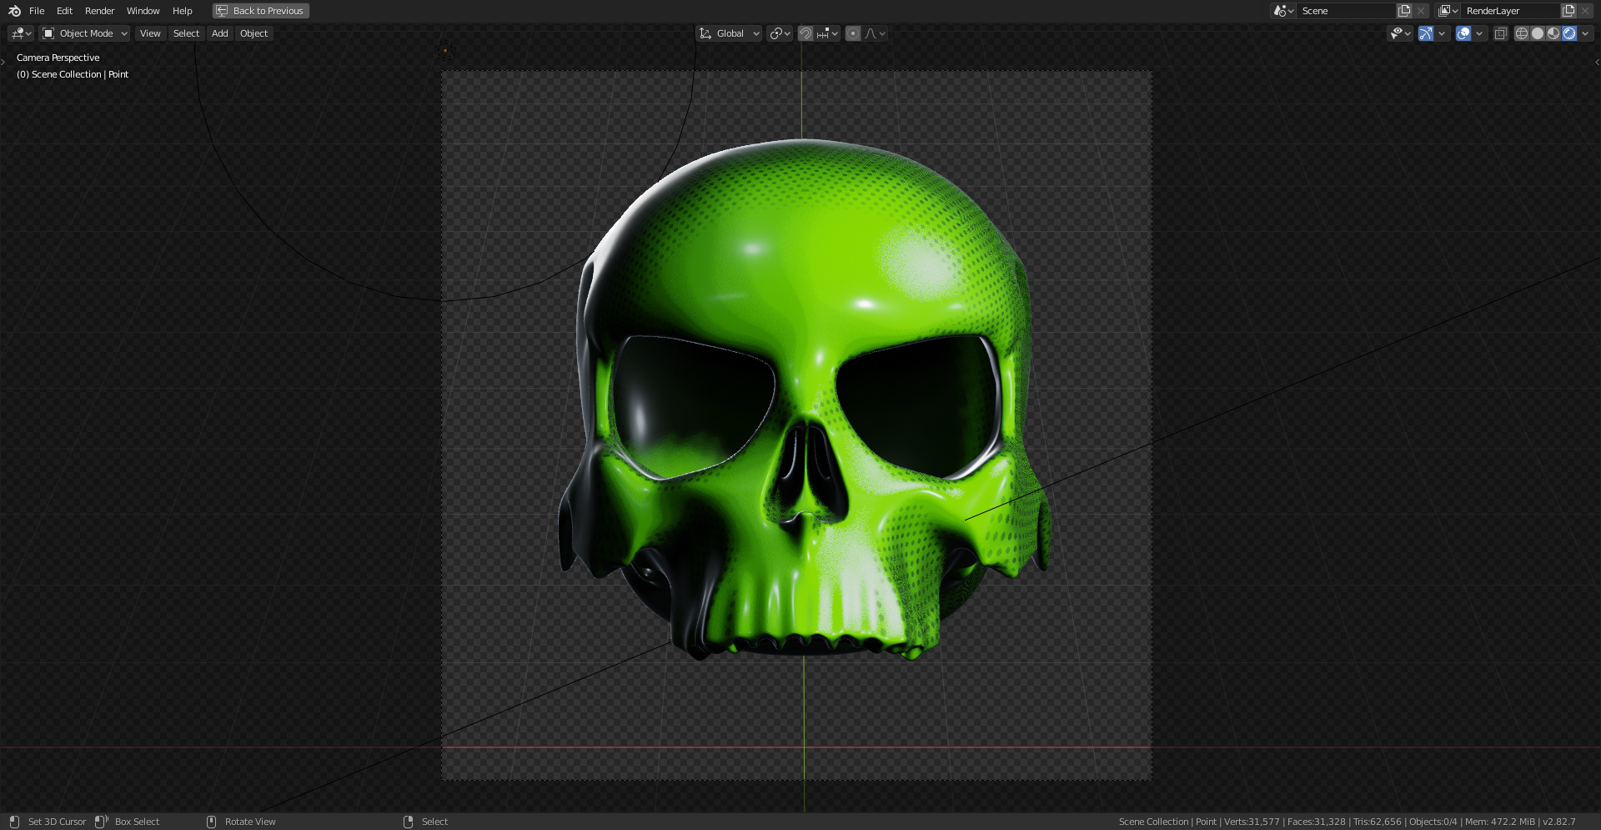Screen dimensions: 1601x830
Task: Open the Render menu
Action: [99, 11]
